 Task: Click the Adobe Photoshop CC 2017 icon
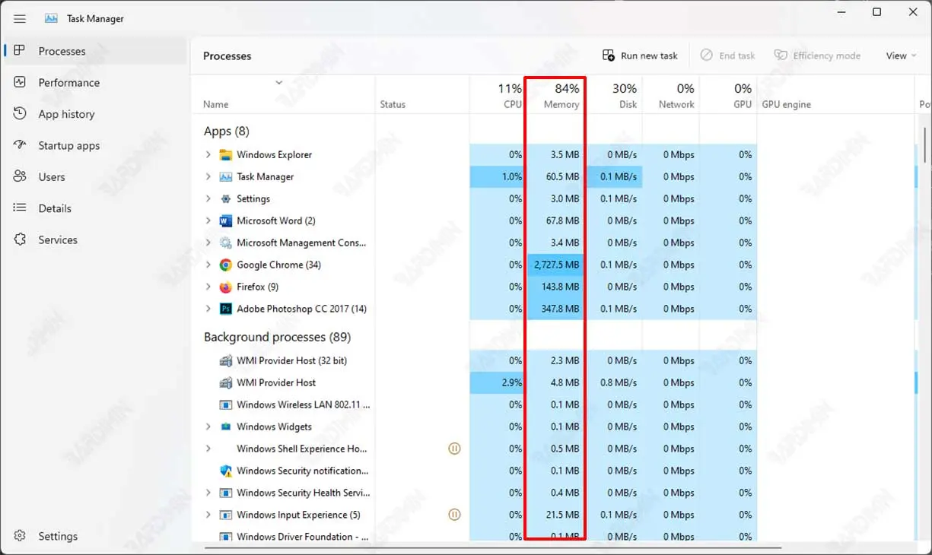tap(225, 309)
